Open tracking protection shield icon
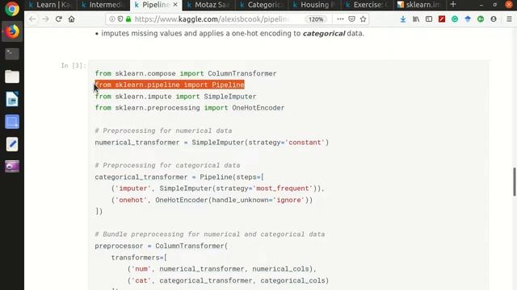This screenshot has width=517, height=290. point(120,19)
